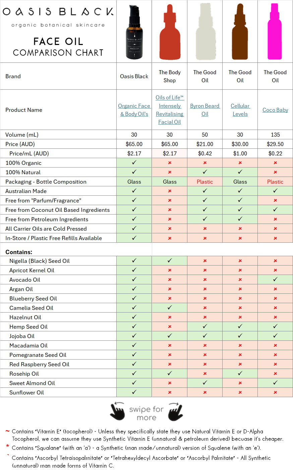Open the Coco Baby product link

click(275, 110)
